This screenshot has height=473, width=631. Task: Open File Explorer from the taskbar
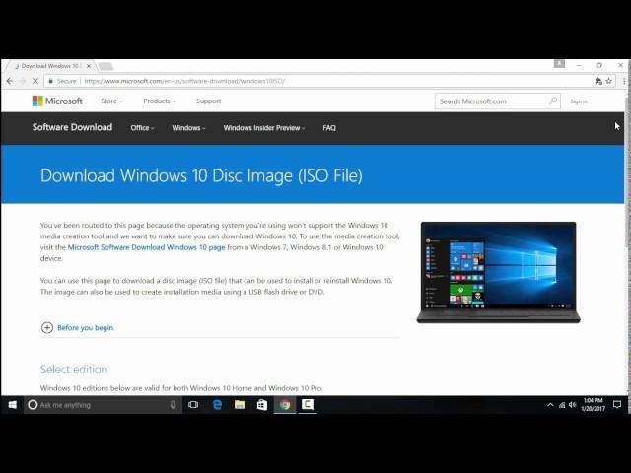240,405
